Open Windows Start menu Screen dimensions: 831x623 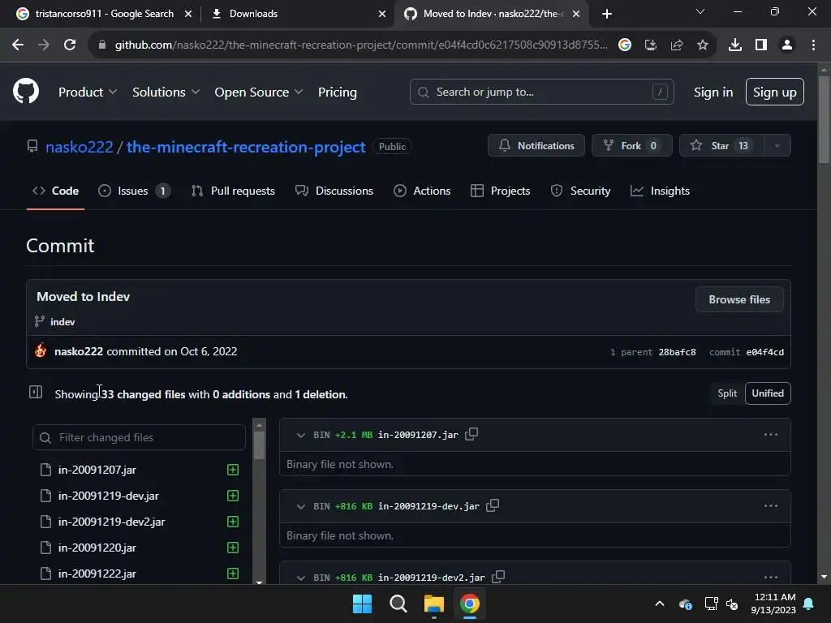[x=363, y=604]
